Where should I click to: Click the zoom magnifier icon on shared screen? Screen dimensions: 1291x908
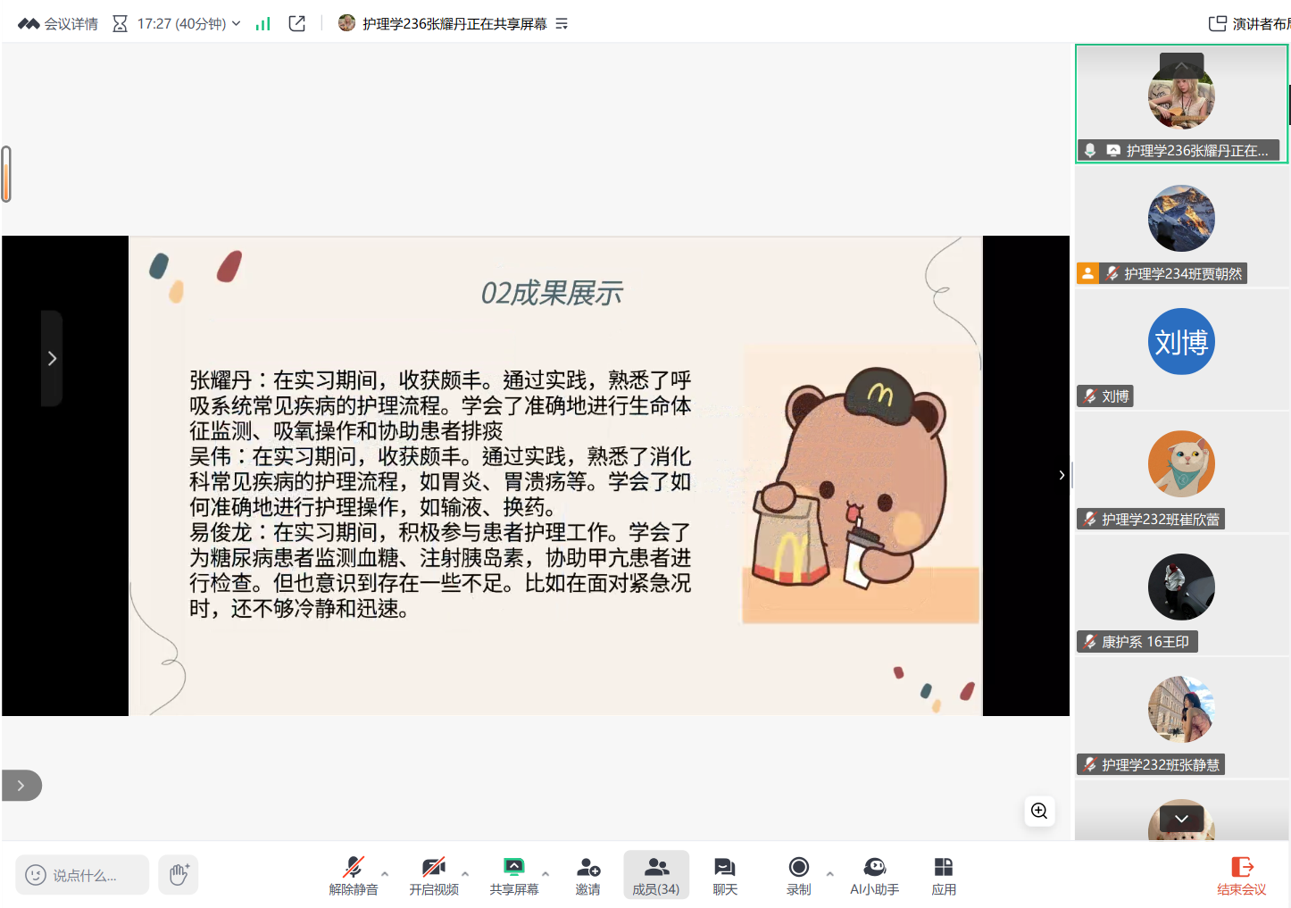(x=1039, y=811)
